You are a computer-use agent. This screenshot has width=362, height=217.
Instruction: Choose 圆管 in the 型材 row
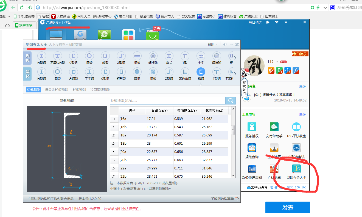pos(58,72)
